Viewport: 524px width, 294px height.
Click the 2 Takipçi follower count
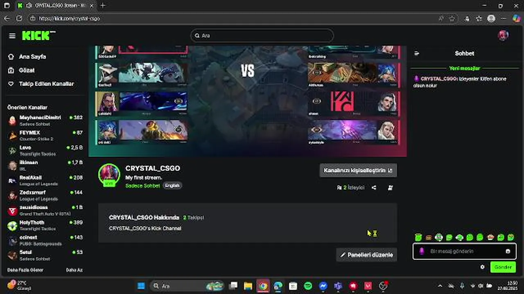pyautogui.click(x=194, y=218)
